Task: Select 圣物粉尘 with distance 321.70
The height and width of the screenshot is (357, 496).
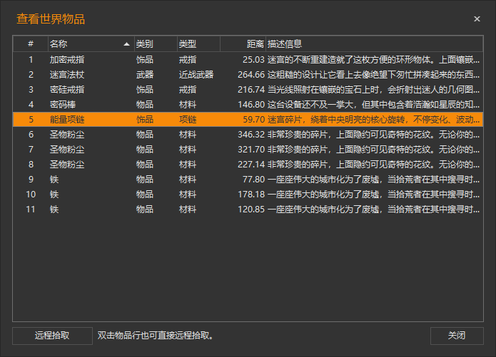Action: click(248, 150)
